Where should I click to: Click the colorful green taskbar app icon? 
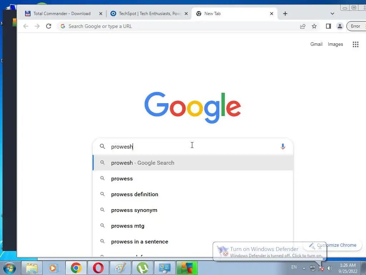pos(187,268)
